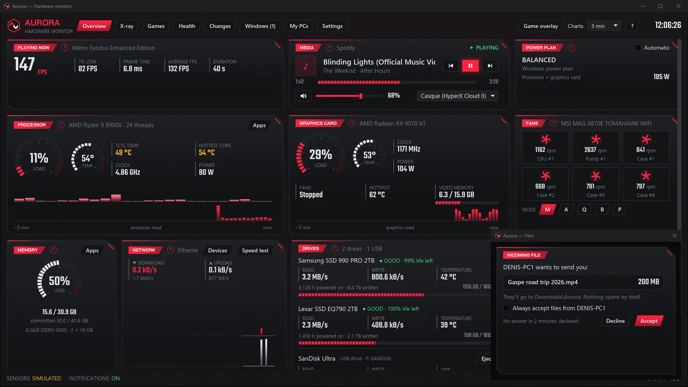Viewport: 688px width, 387px height.
Task: Close the Aurora — Files popup
Action: tap(674, 235)
